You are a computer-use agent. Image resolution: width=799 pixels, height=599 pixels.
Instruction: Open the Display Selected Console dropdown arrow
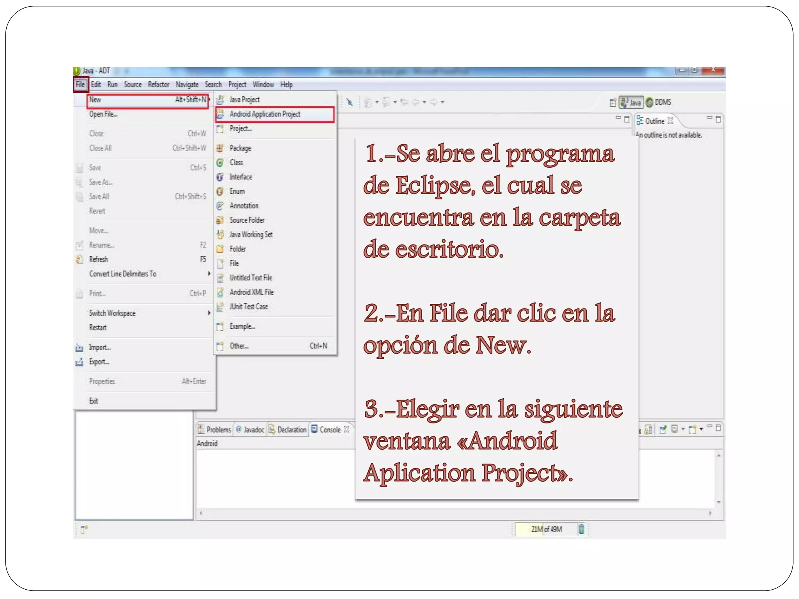click(x=683, y=429)
